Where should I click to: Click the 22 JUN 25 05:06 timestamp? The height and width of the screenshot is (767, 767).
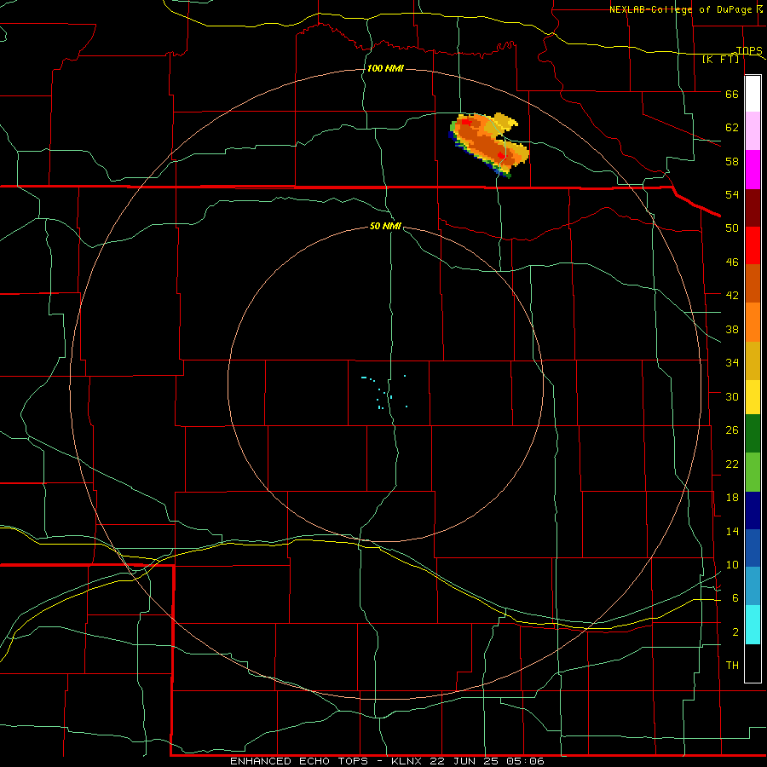tap(487, 761)
